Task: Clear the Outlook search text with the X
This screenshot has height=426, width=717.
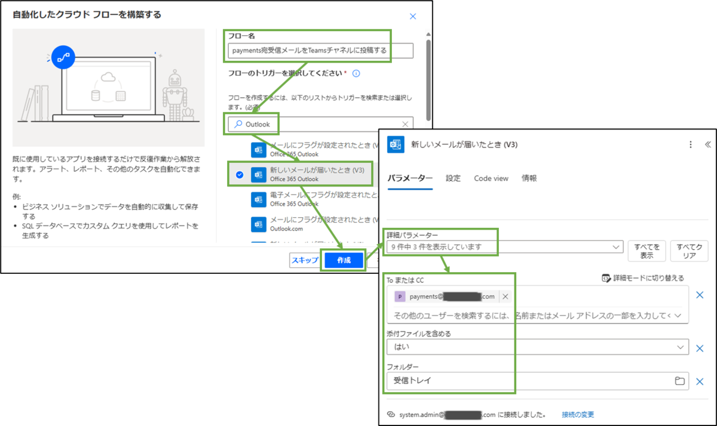Action: [405, 124]
